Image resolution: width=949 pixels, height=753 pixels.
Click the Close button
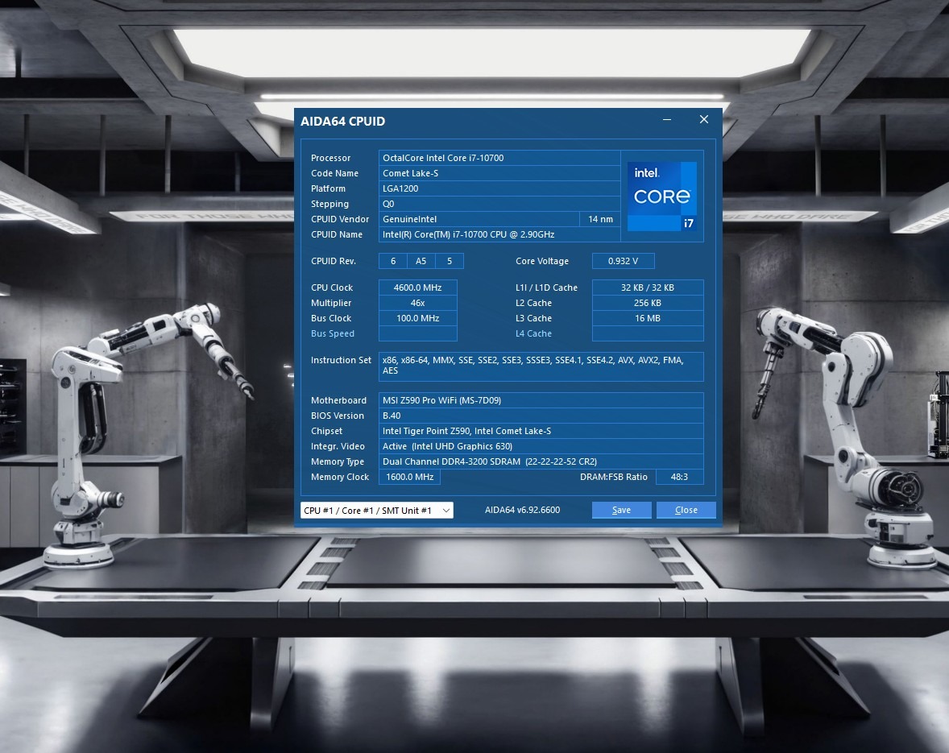tap(686, 510)
